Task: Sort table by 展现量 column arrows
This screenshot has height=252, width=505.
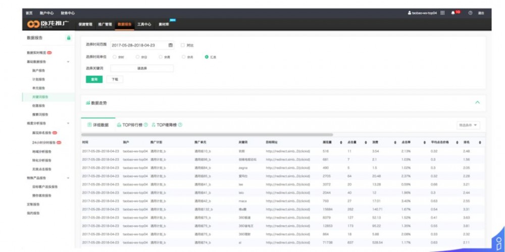Action: [x=341, y=143]
